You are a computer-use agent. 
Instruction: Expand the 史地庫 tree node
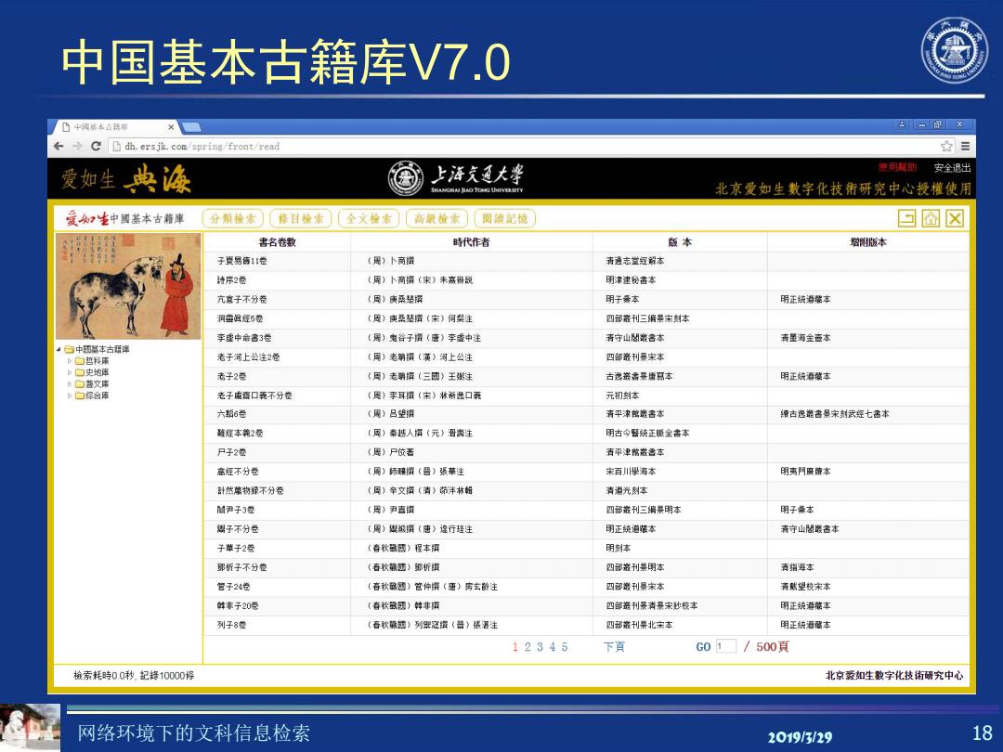click(70, 373)
